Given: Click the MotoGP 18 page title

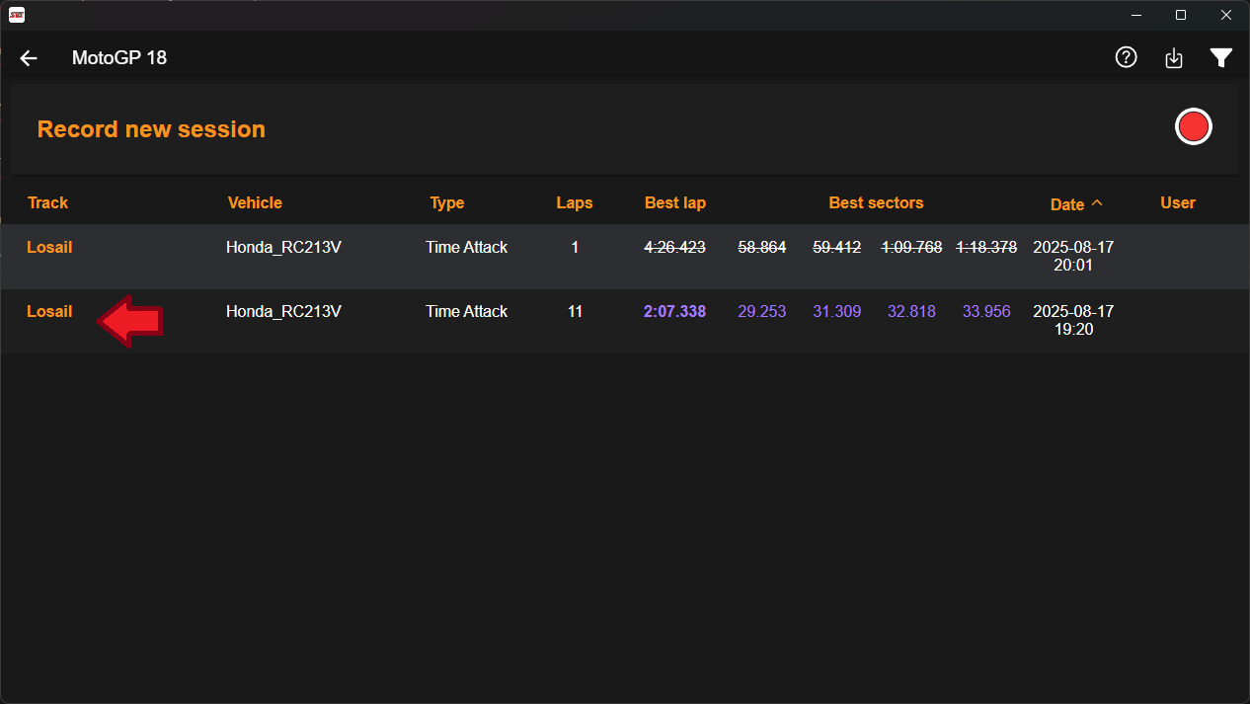Looking at the screenshot, I should coord(119,58).
